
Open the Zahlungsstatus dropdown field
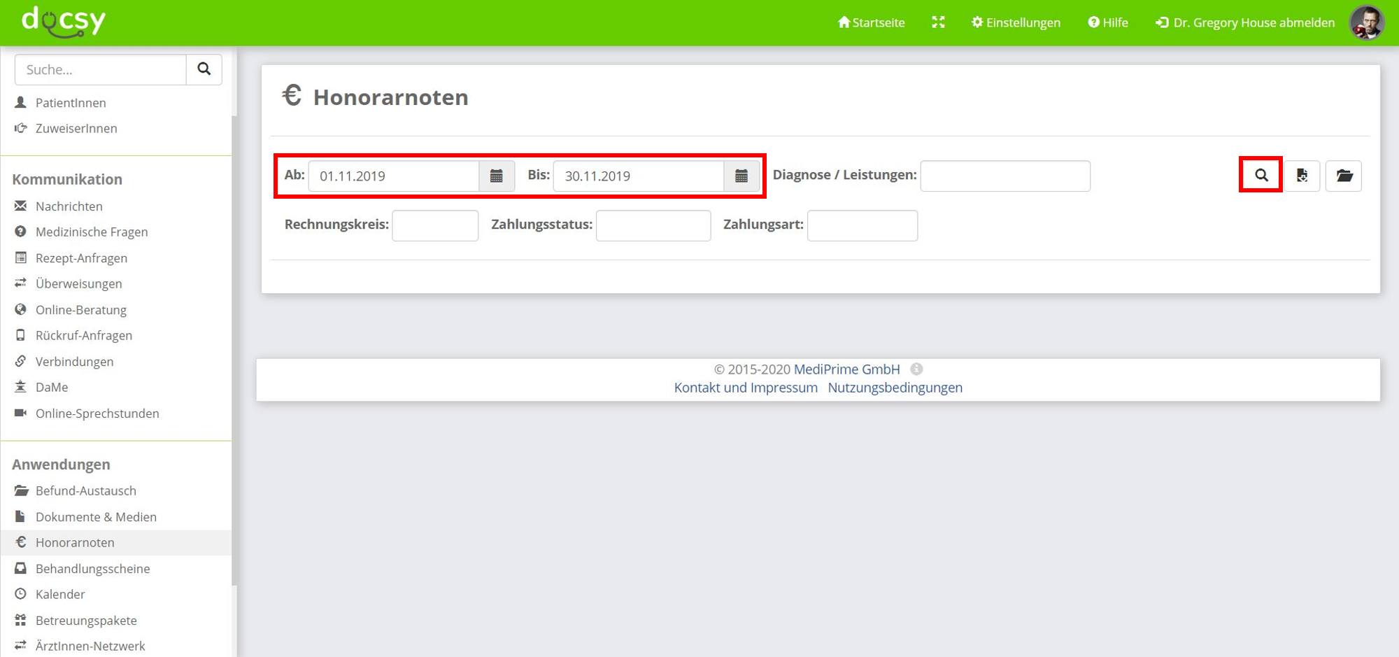[x=653, y=225]
